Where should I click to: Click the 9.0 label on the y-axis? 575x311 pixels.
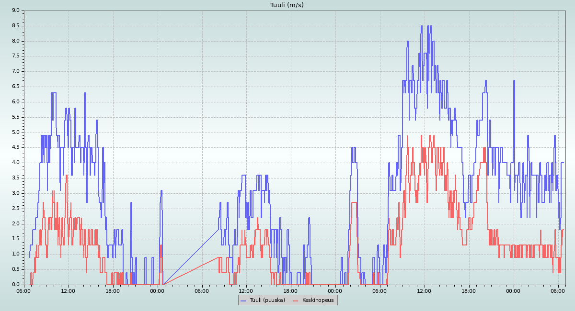tap(15, 10)
